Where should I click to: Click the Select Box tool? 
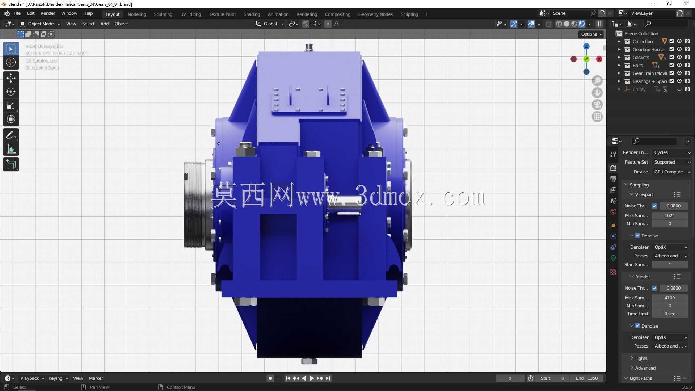coord(11,49)
